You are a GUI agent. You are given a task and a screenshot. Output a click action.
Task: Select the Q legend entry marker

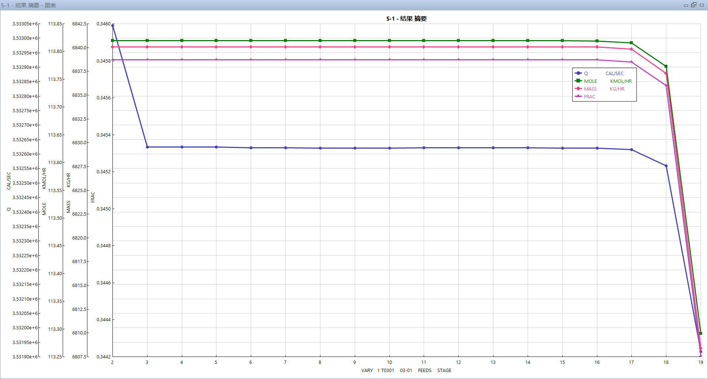tap(578, 73)
